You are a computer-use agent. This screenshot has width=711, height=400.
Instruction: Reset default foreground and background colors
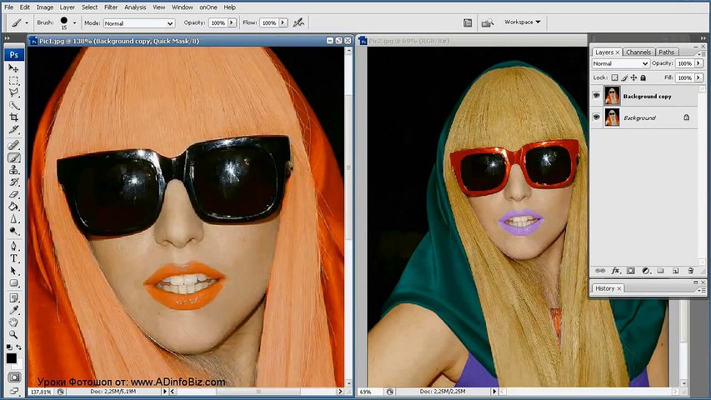8,347
